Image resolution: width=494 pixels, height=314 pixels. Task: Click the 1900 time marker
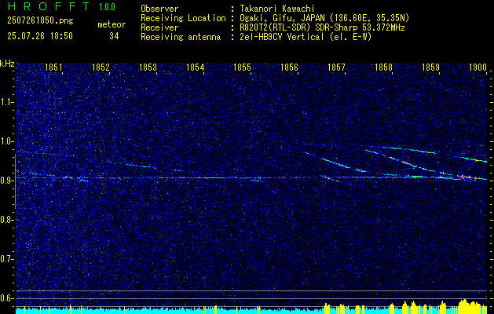[x=478, y=67]
